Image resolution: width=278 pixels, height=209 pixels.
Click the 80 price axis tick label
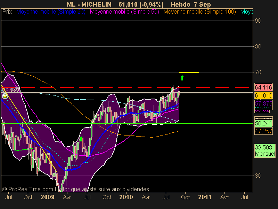point(258,47)
